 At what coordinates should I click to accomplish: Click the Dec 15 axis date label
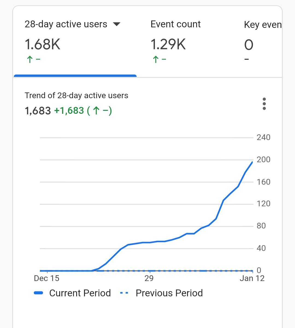[47, 278]
